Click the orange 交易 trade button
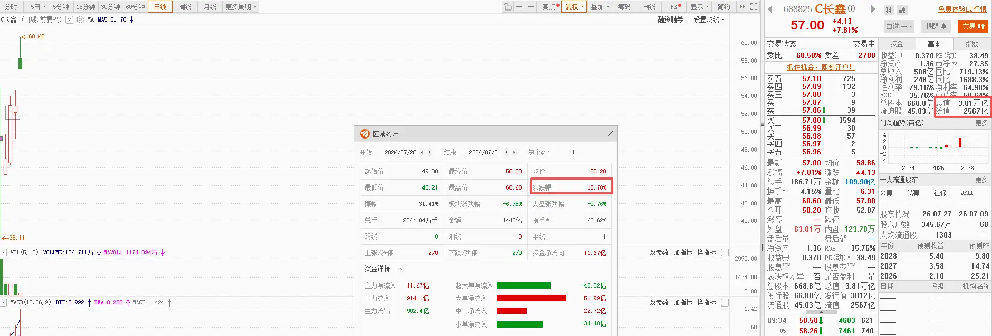 coord(973,26)
